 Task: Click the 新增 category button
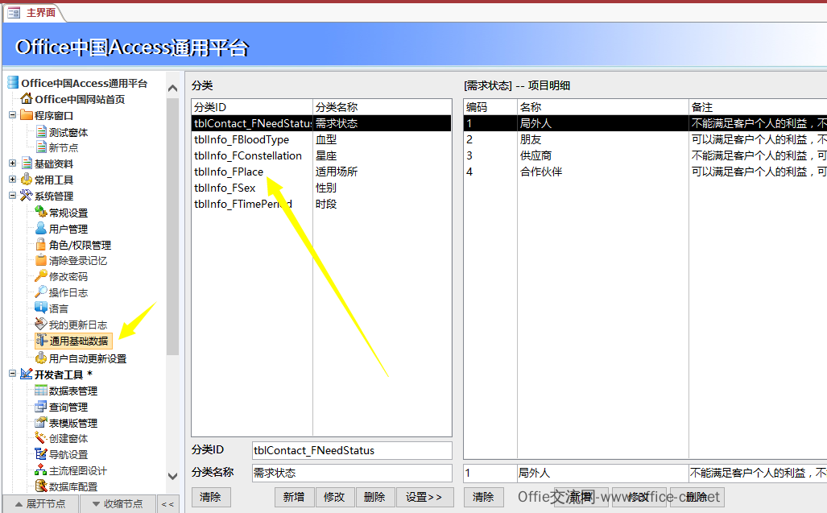(x=294, y=497)
